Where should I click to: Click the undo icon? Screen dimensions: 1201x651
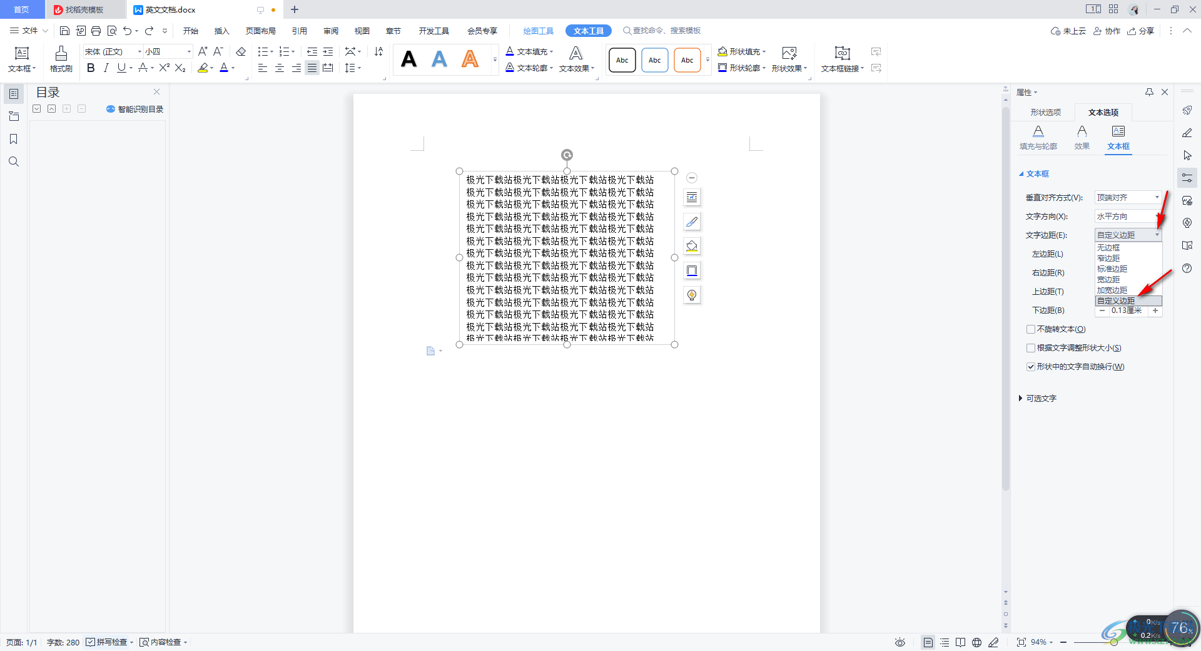(128, 31)
